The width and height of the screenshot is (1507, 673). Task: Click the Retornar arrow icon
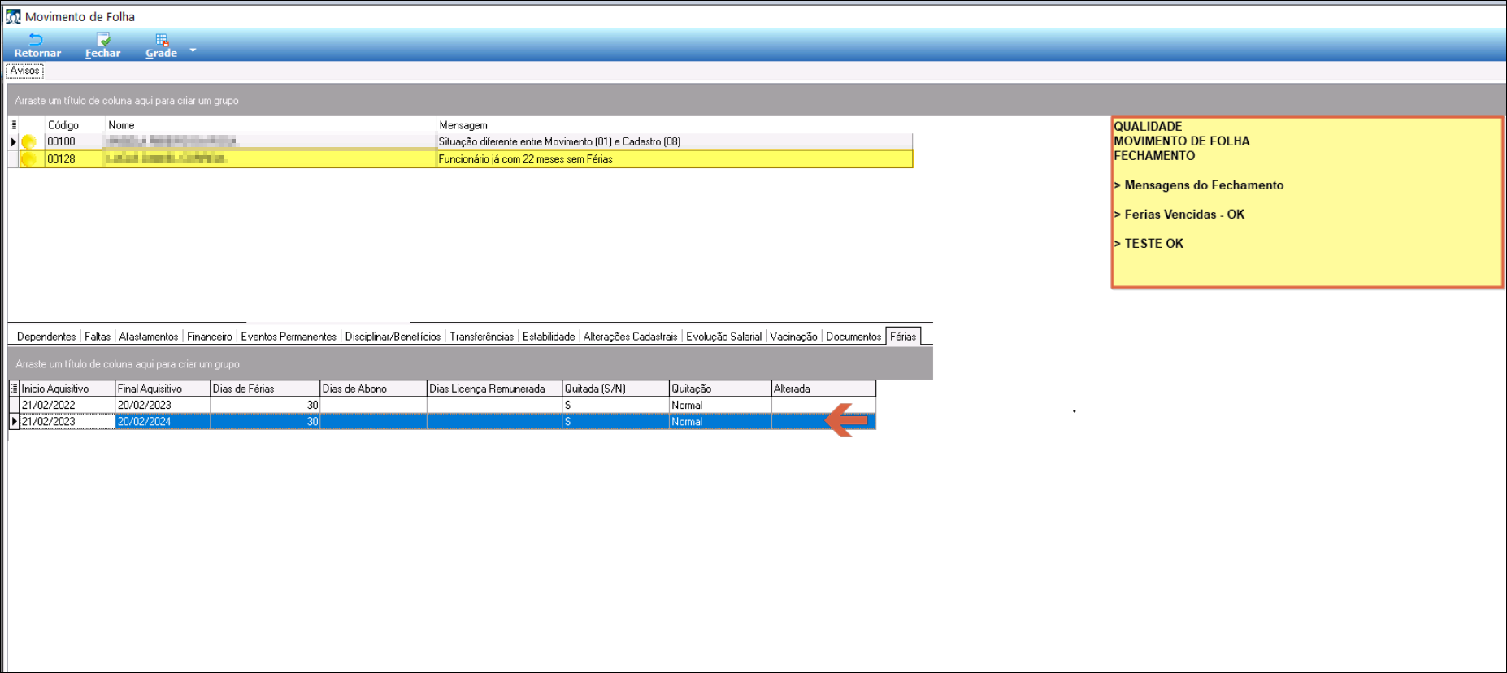click(36, 39)
